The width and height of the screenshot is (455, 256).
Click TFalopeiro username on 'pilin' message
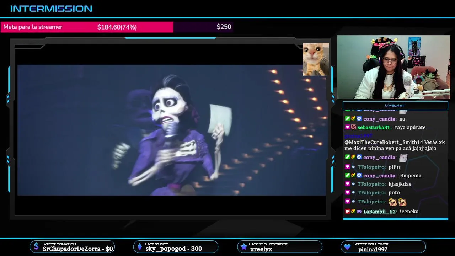pyautogui.click(x=371, y=167)
